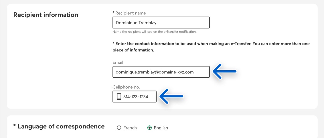
Task: Click the 'Recipient name' field label
Action: click(x=130, y=13)
